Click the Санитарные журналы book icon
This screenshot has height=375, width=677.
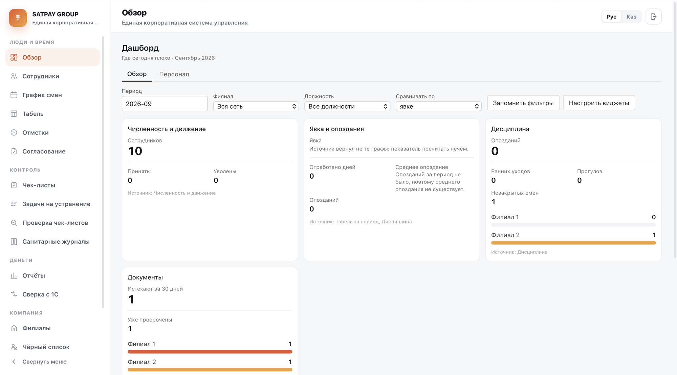point(14,242)
